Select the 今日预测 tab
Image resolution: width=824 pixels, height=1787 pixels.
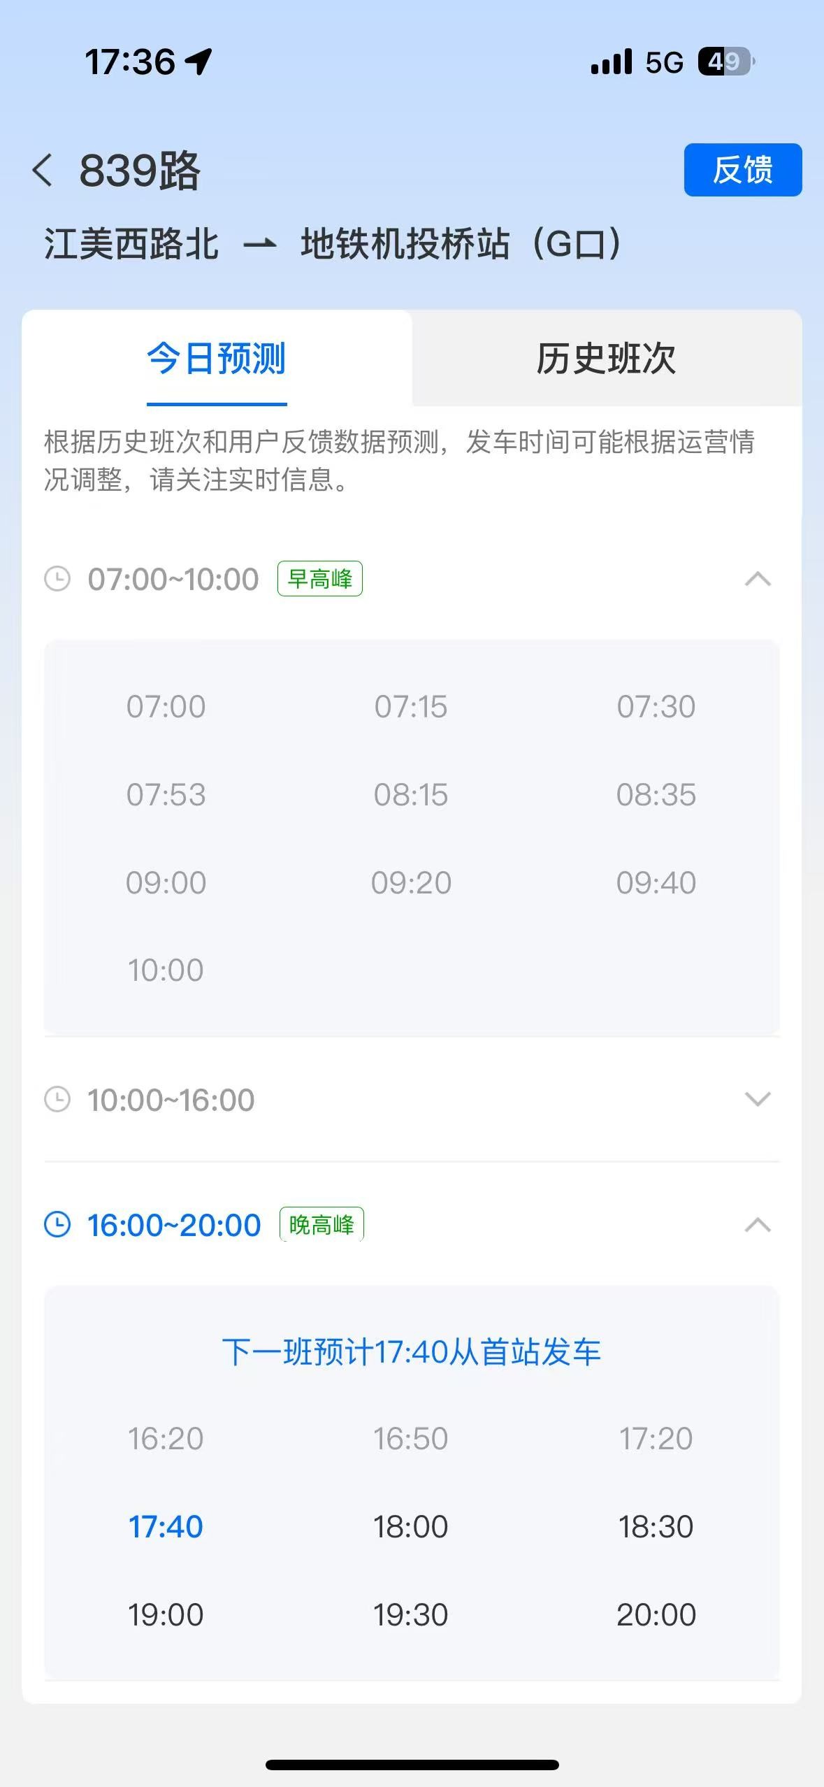(217, 359)
